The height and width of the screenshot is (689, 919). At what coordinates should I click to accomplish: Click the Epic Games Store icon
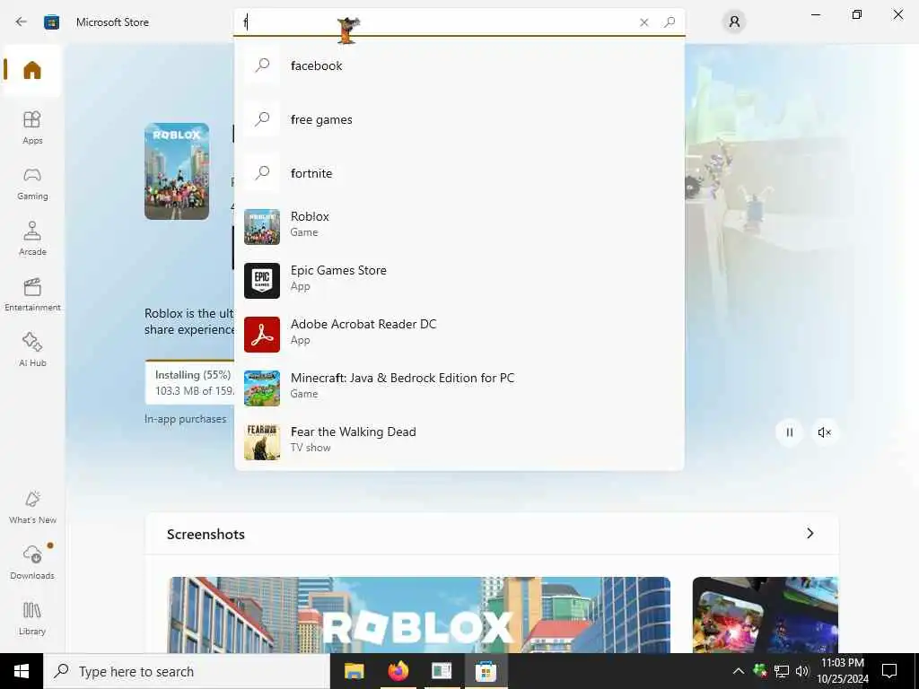pyautogui.click(x=262, y=281)
